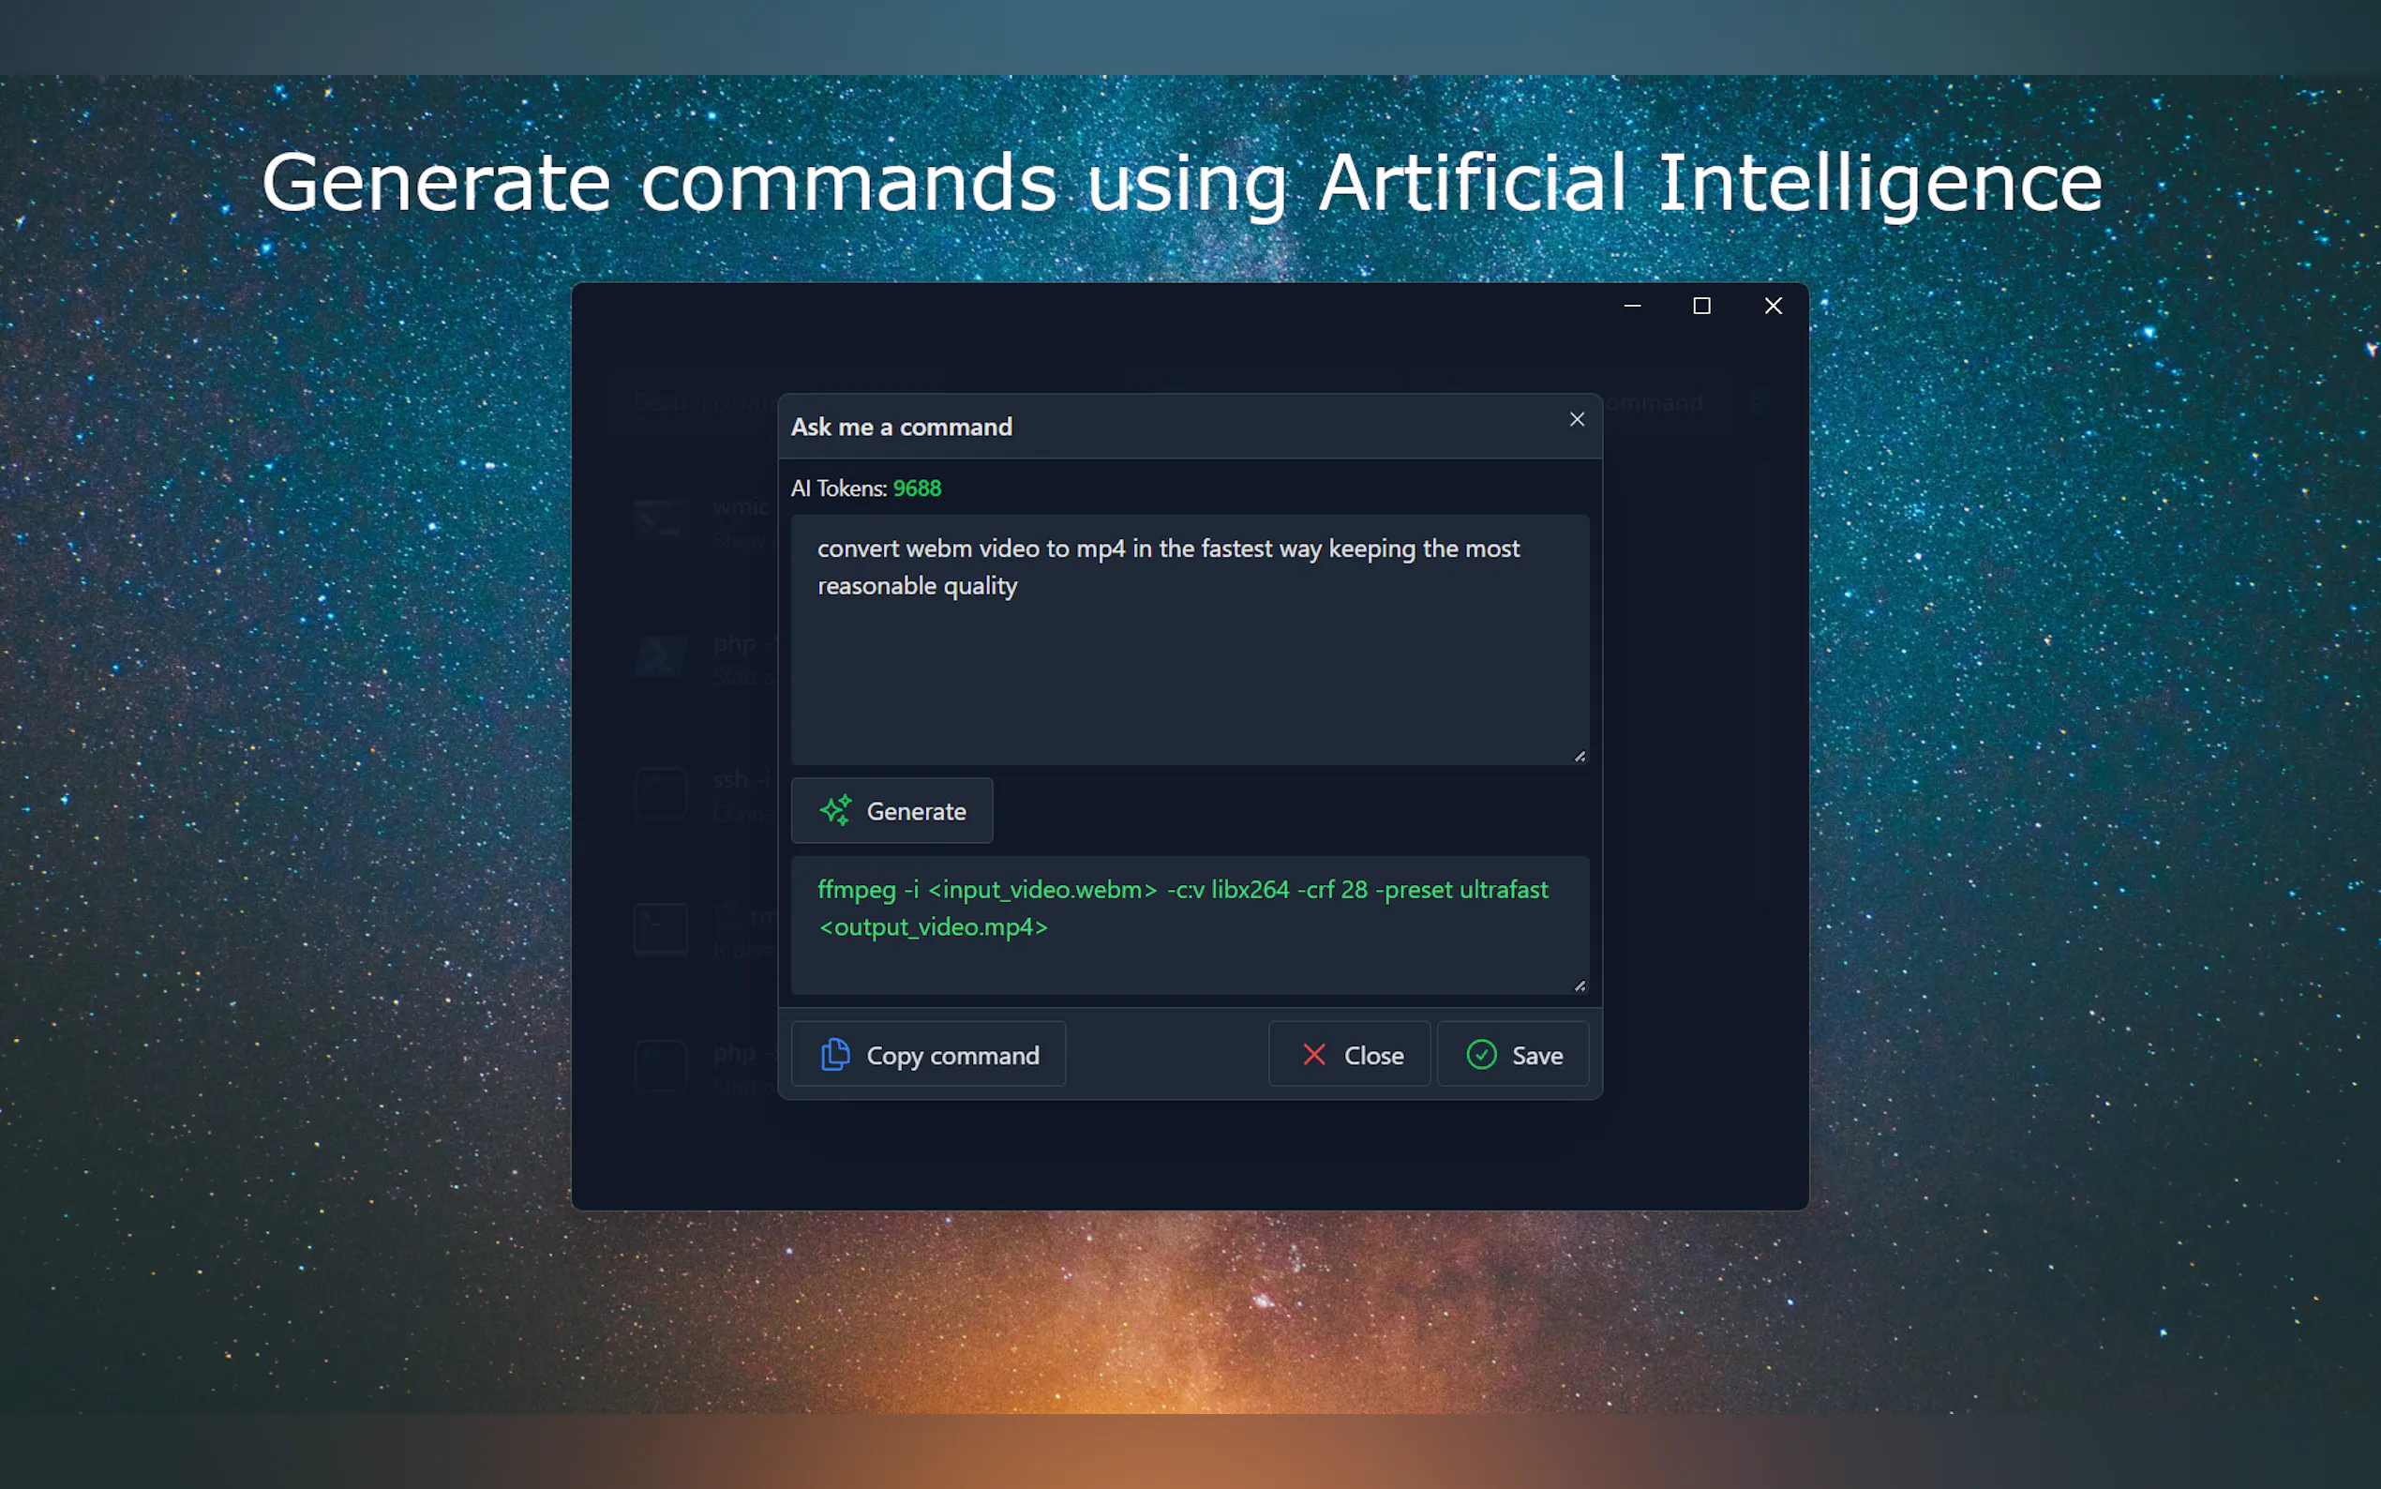
Task: Click the dimmed PowerShell icon next to php entry
Action: (660, 657)
